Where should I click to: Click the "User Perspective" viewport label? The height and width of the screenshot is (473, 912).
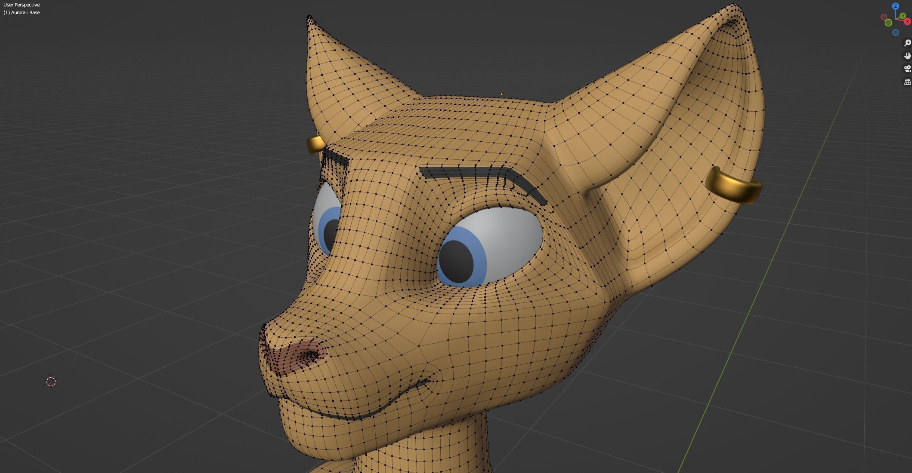point(22,5)
